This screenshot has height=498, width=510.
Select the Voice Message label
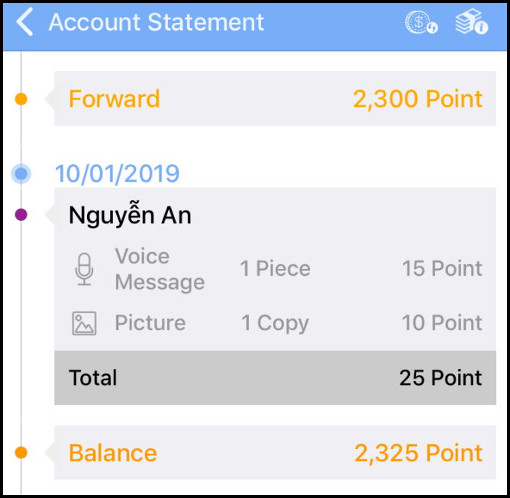click(160, 269)
